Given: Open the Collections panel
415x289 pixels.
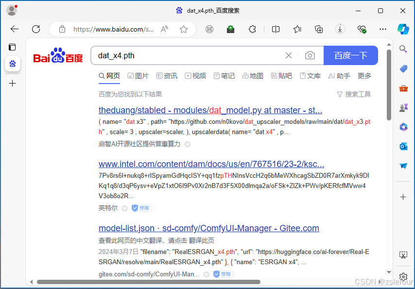Looking at the screenshot, I should pyautogui.click(x=319, y=29).
